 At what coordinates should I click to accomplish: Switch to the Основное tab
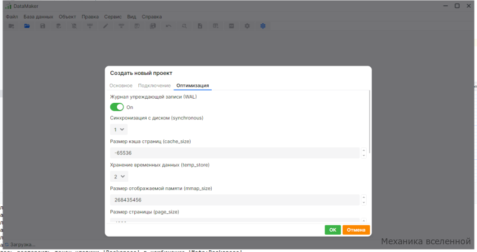pyautogui.click(x=121, y=86)
